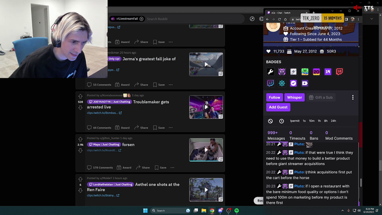This screenshot has width=382, height=215.
Task: Apply the 24h timeout option
Action: pyautogui.click(x=333, y=121)
